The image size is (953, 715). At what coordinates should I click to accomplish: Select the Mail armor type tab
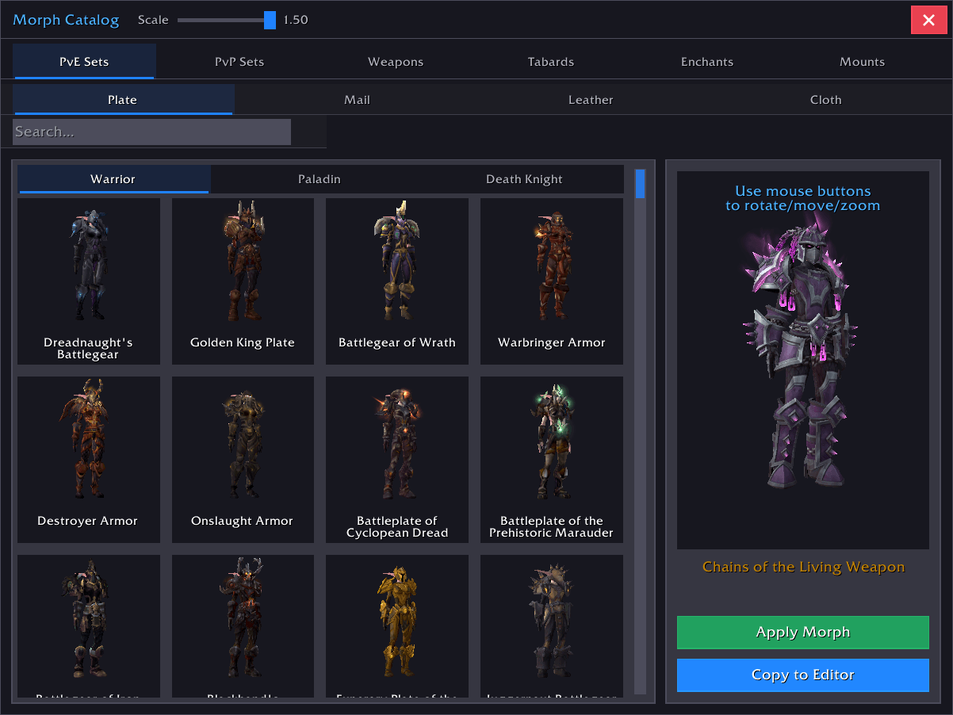pyautogui.click(x=357, y=100)
